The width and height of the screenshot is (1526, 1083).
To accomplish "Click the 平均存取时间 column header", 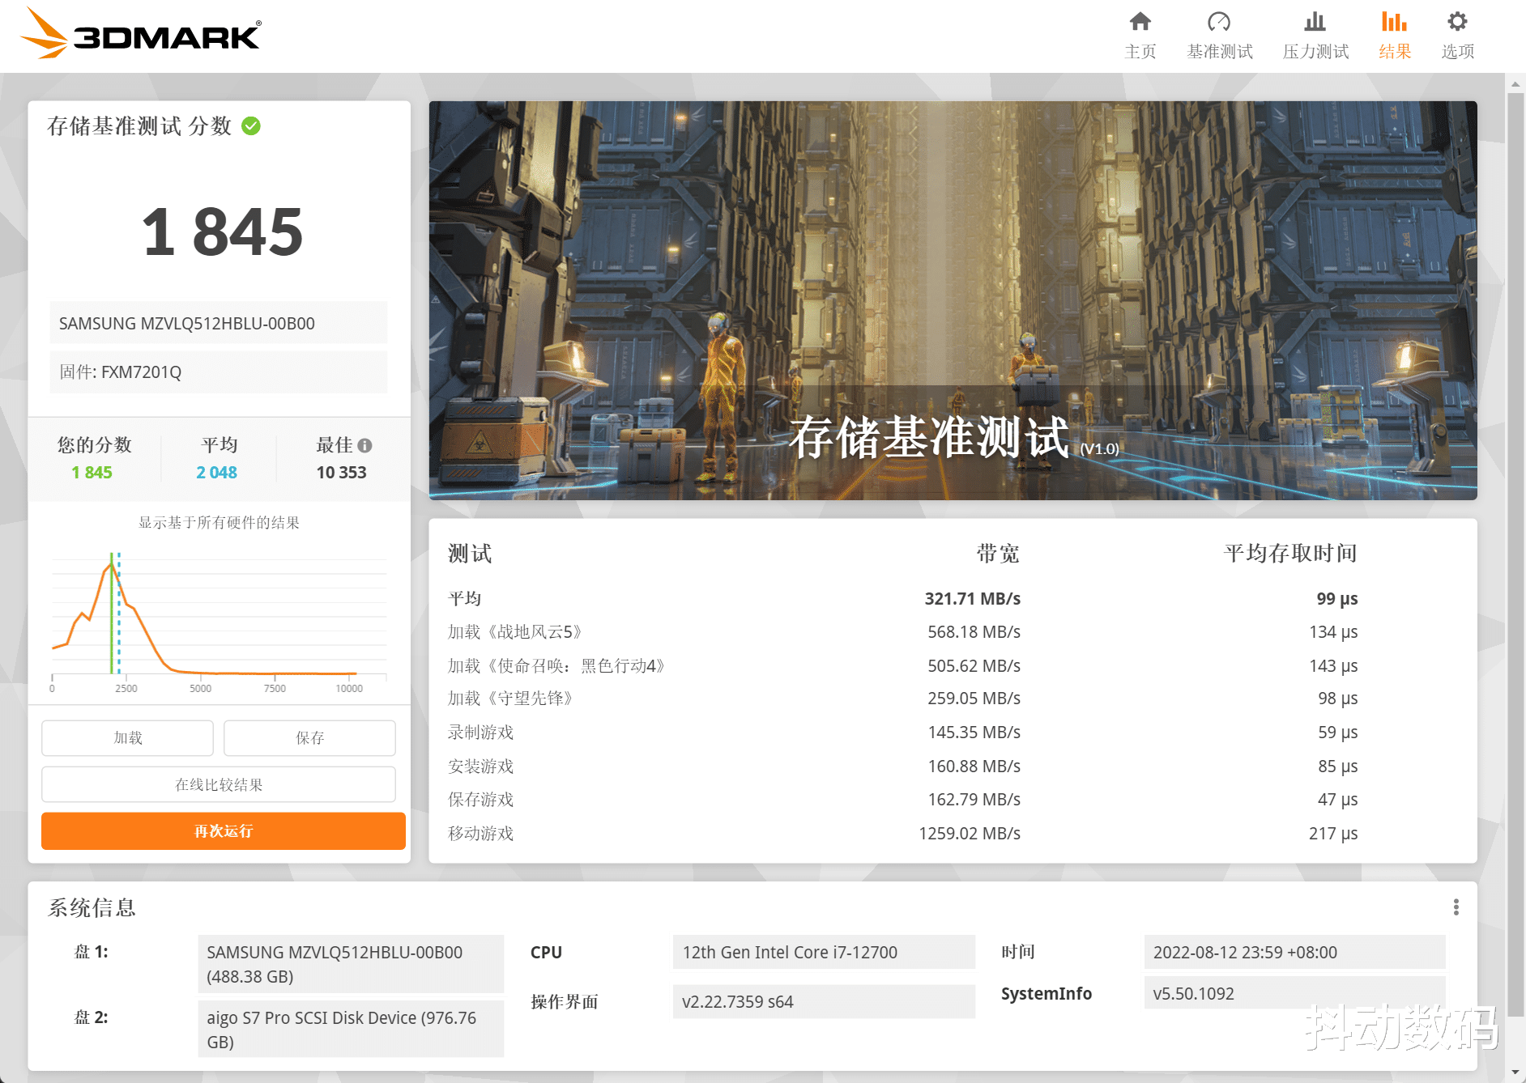I will pos(1290,554).
